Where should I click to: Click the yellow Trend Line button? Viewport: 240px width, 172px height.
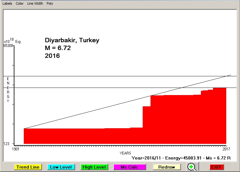(28, 167)
